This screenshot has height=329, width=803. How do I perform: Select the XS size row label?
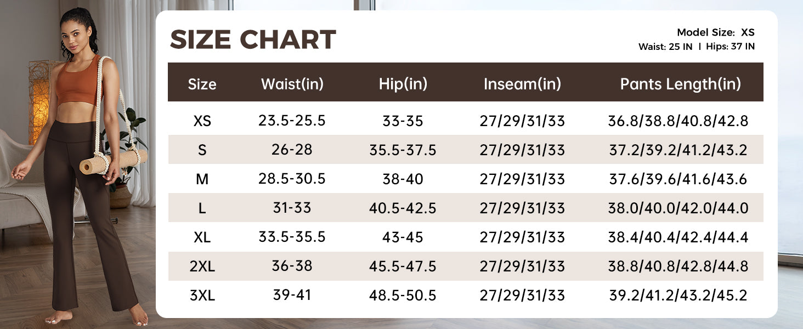coord(202,121)
